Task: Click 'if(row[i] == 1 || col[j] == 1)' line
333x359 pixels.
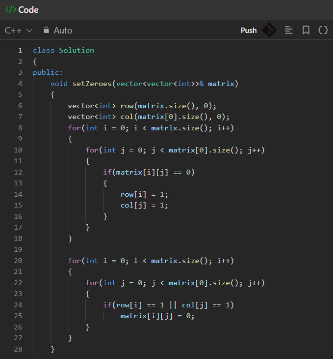Action: [168, 305]
